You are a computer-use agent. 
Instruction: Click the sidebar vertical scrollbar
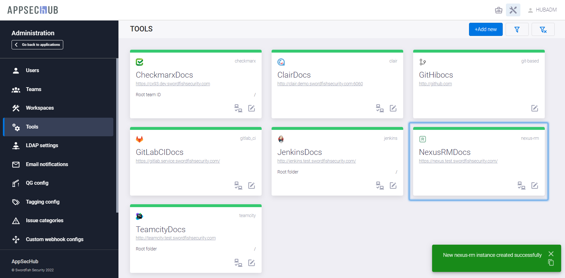tap(117, 135)
